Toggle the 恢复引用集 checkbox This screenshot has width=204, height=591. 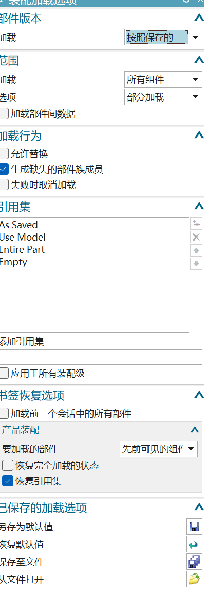(8, 481)
